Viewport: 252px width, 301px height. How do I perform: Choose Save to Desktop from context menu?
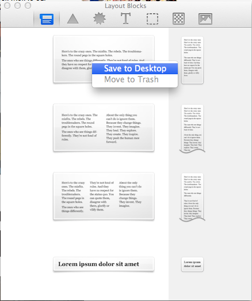click(x=135, y=68)
